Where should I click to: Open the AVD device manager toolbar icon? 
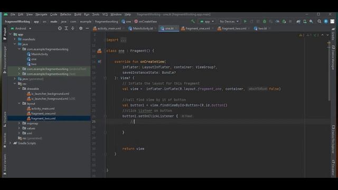(305, 21)
